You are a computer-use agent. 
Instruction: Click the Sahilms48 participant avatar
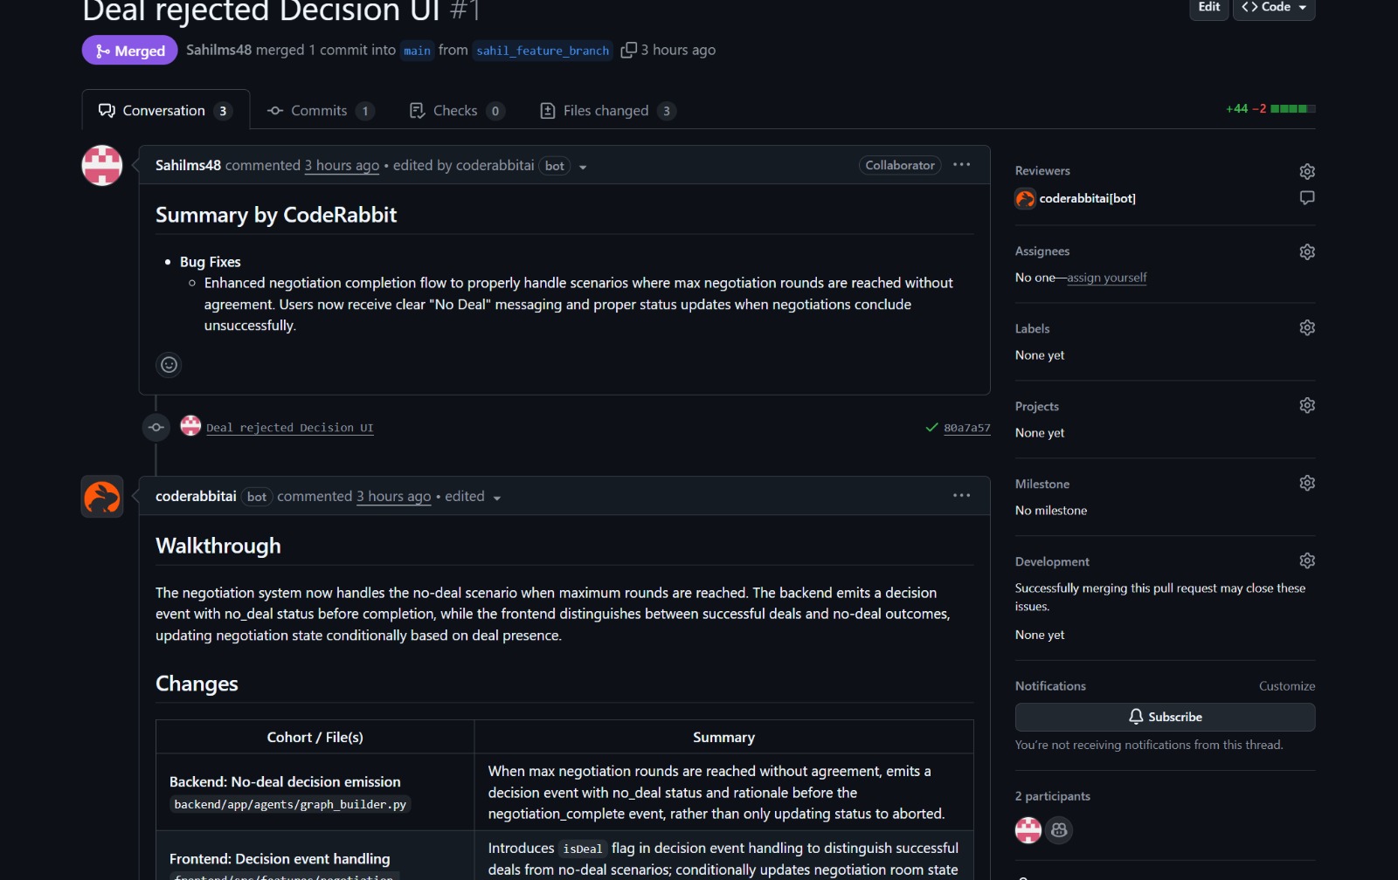click(1028, 830)
